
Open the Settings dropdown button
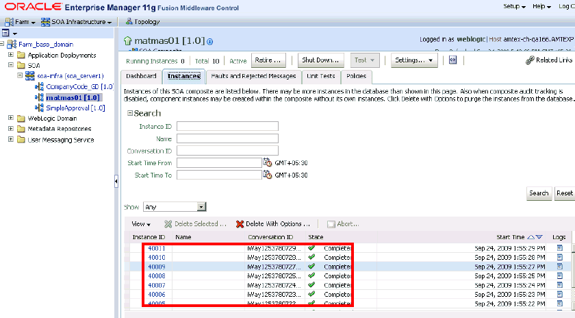tap(414, 60)
